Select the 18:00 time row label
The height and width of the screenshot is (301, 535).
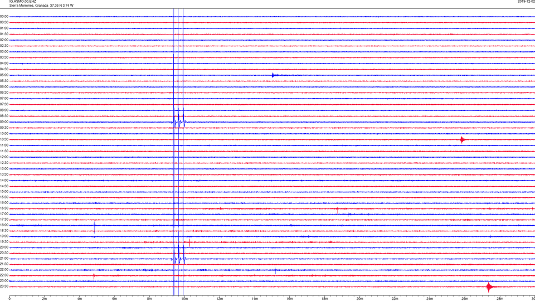pyautogui.click(x=4, y=225)
